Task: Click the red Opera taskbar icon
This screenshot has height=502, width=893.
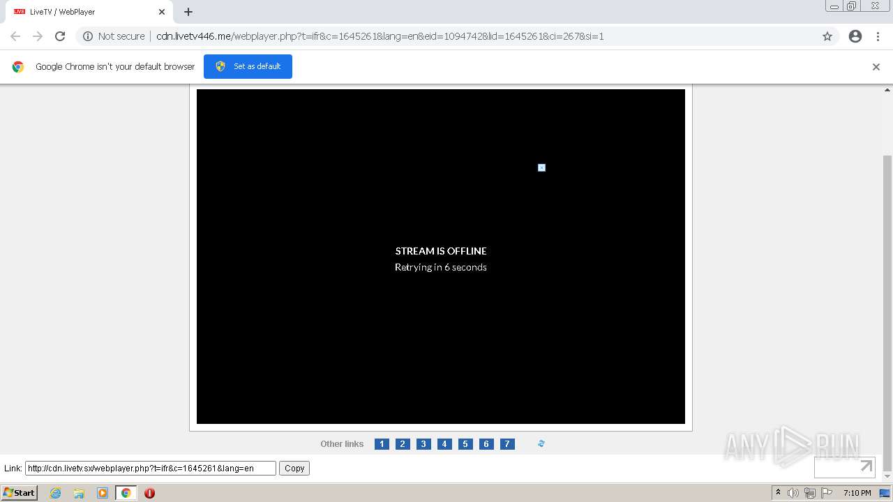Action: (149, 493)
